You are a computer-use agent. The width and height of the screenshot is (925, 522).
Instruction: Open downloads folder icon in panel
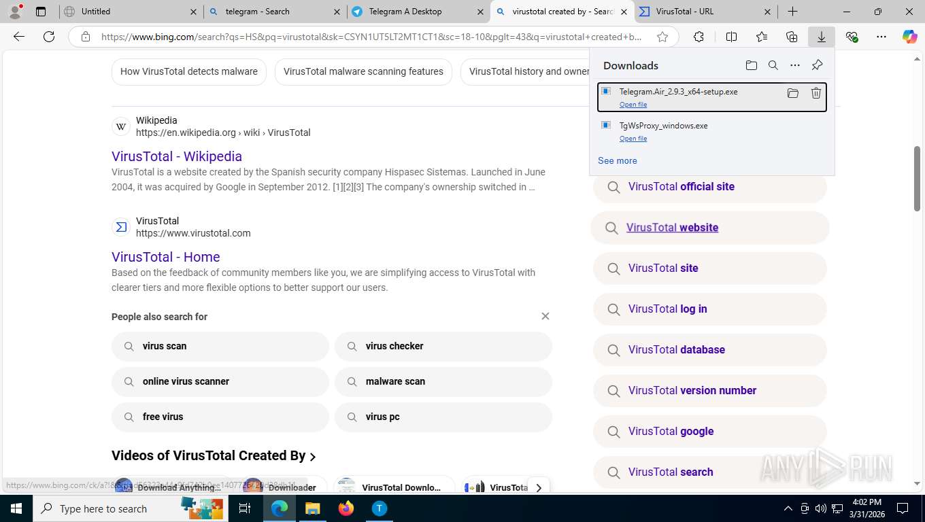point(751,65)
